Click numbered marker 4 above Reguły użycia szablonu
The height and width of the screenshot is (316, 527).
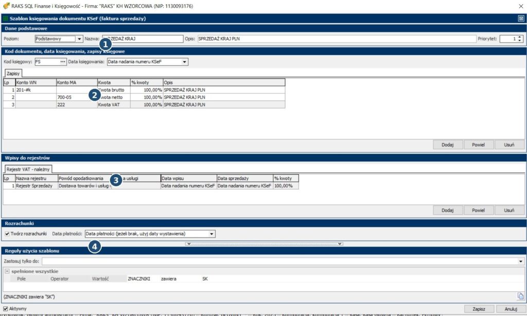[x=94, y=247]
